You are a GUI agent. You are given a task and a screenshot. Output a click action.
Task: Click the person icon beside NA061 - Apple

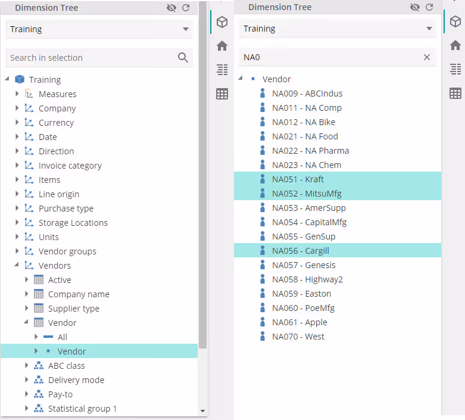(263, 322)
